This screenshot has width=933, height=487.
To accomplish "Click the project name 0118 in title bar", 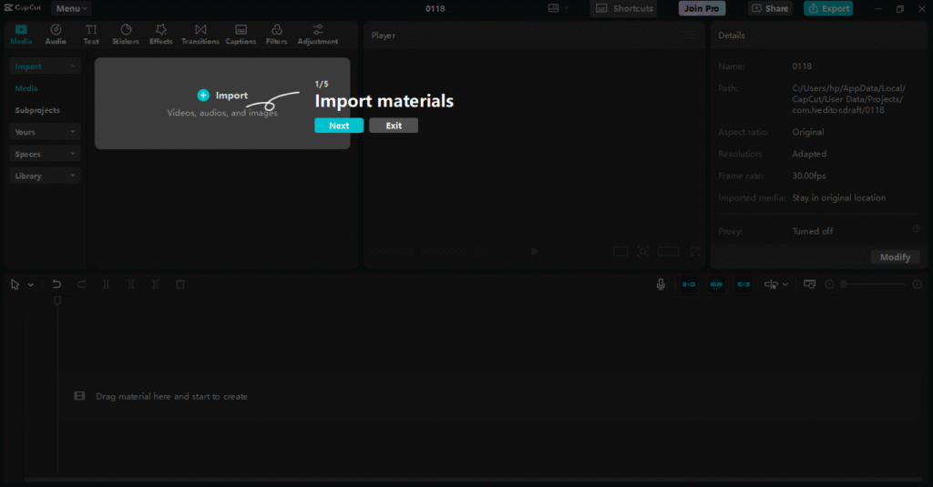I will (435, 8).
